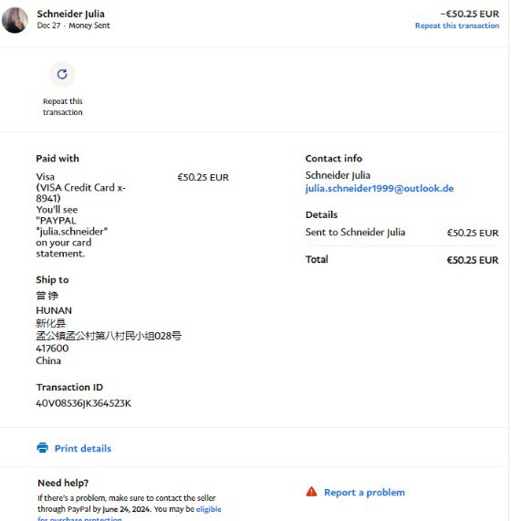Click the VISA Credit Card x-8941 text
Viewport: 511px width, 521px height.
click(x=80, y=193)
